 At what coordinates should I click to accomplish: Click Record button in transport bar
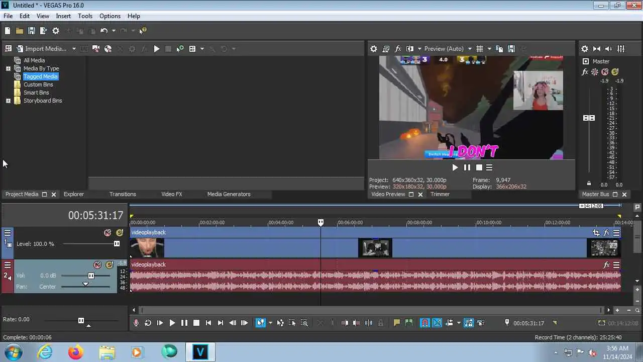pos(136,323)
